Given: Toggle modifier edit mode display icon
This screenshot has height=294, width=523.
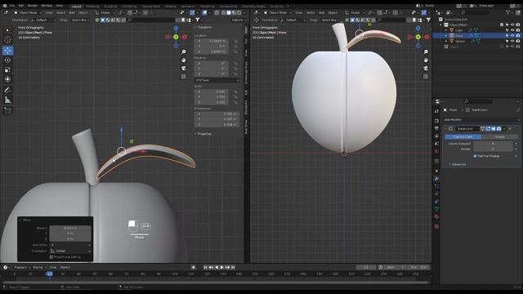Looking at the screenshot, I should (x=488, y=129).
